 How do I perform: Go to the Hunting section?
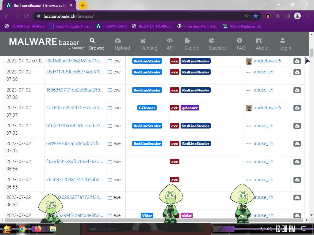[x=149, y=44]
